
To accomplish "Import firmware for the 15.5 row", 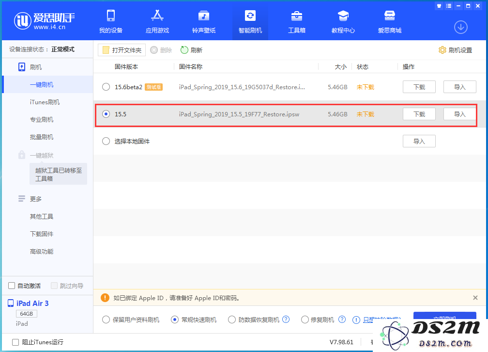I will tap(459, 114).
